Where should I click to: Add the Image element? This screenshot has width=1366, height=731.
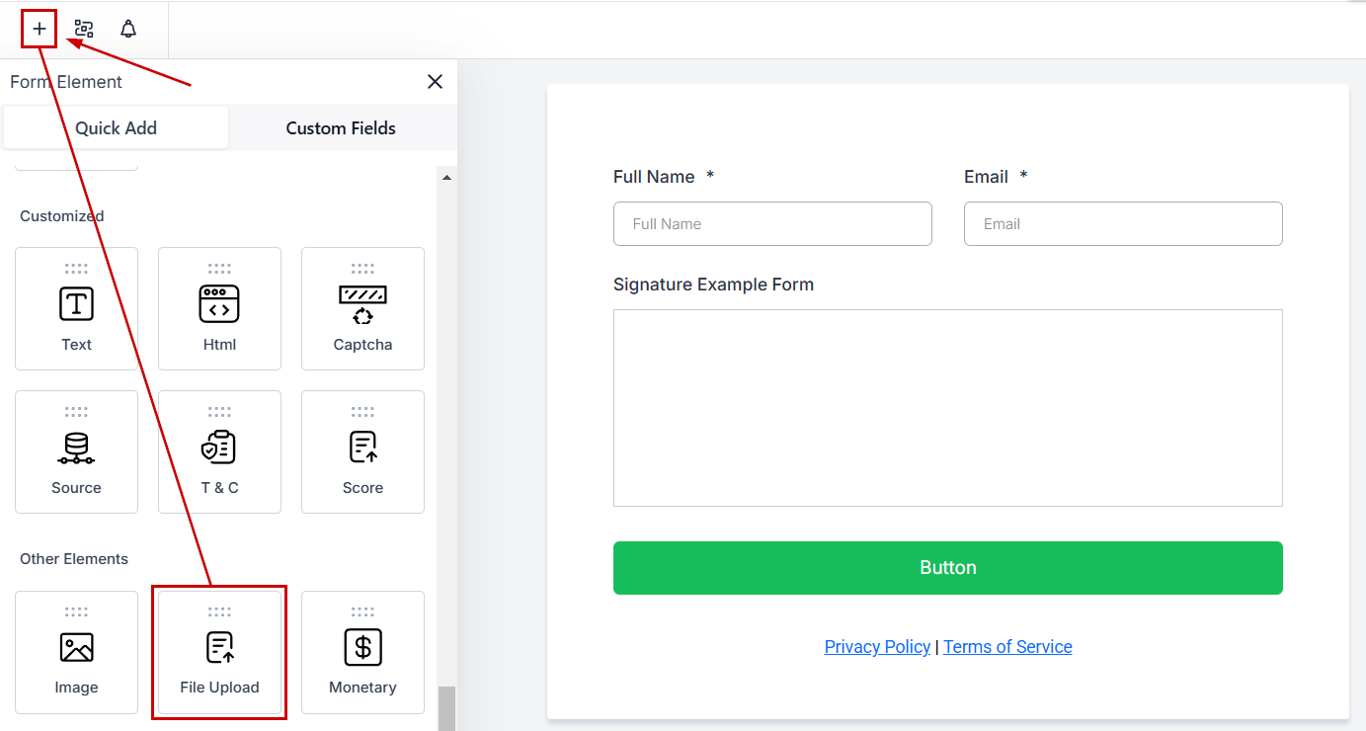click(x=76, y=653)
